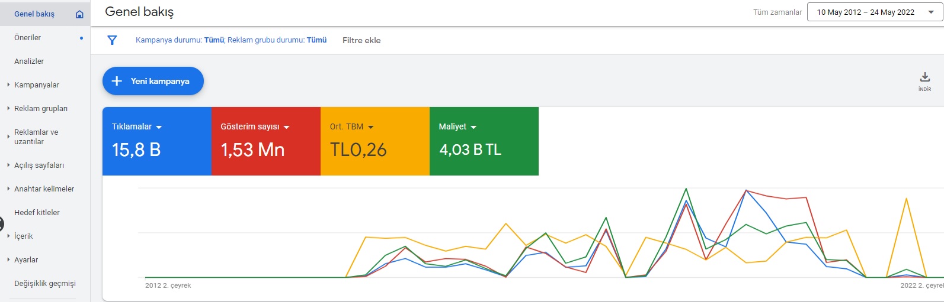This screenshot has width=944, height=302.
Task: Go to Hedef kitleler in the sidebar
Action: coord(37,213)
